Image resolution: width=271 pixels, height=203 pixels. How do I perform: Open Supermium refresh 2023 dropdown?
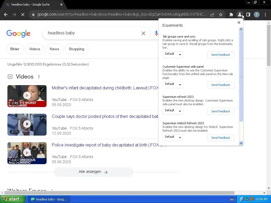point(173,111)
